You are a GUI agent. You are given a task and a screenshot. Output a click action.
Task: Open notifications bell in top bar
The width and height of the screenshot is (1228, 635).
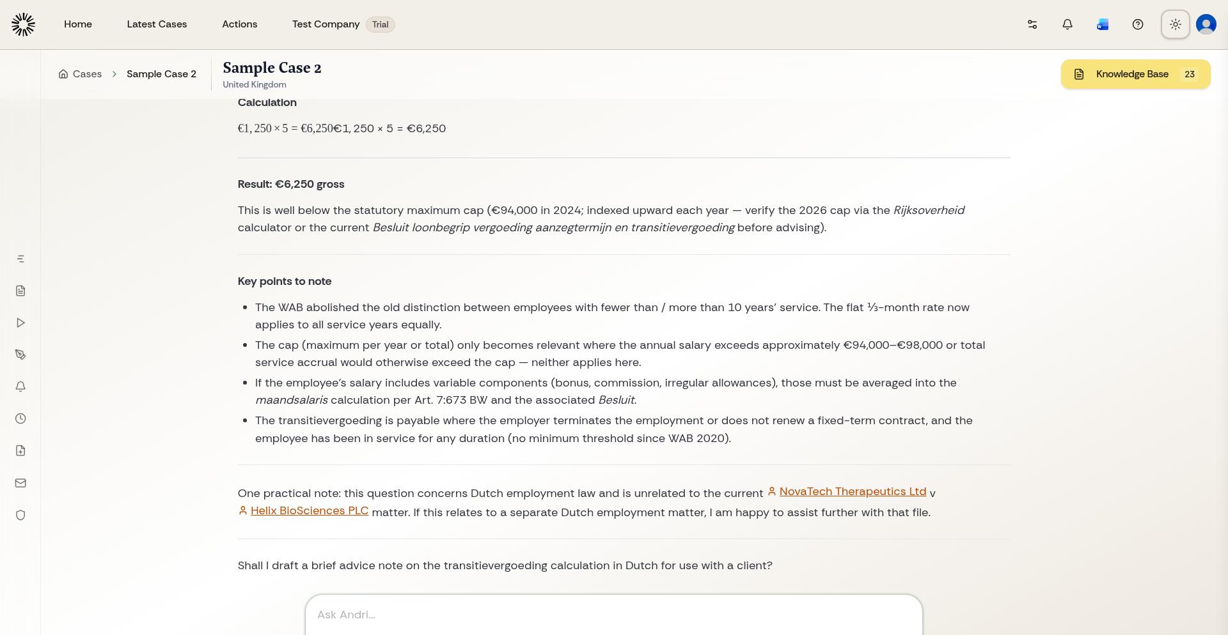point(1067,24)
